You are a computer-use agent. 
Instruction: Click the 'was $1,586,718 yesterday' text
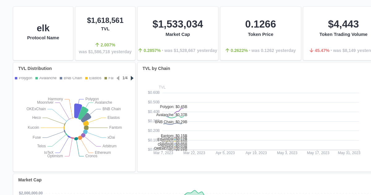coord(105,52)
